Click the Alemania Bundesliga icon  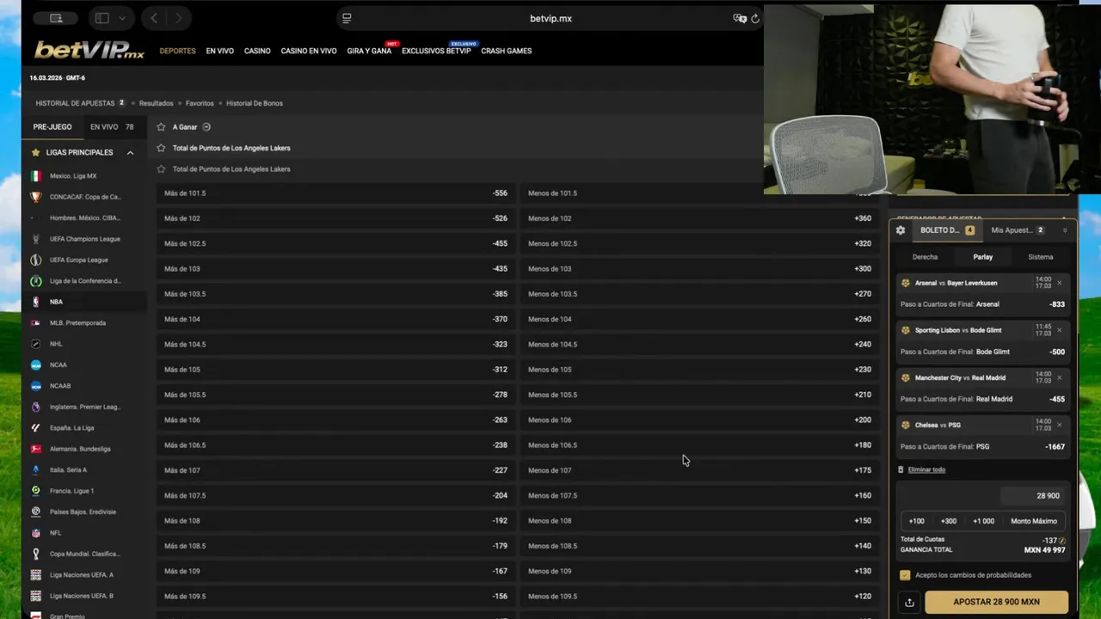pyautogui.click(x=35, y=449)
